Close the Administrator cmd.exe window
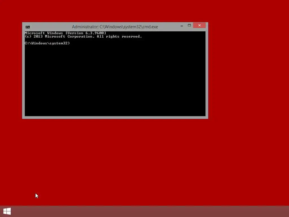Image resolution: width=289 pixels, height=217 pixels. click(x=200, y=25)
